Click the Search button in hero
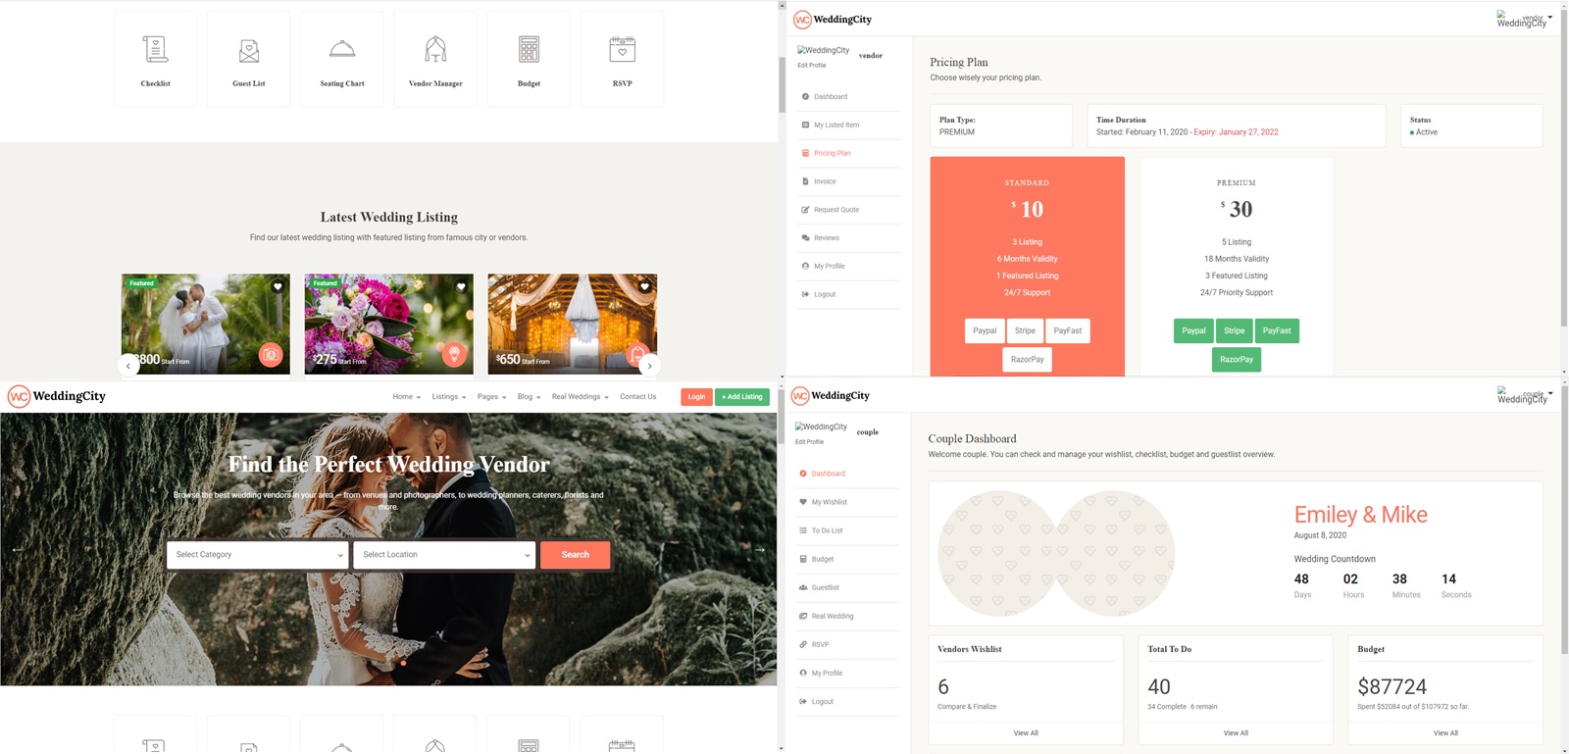 [x=576, y=555]
